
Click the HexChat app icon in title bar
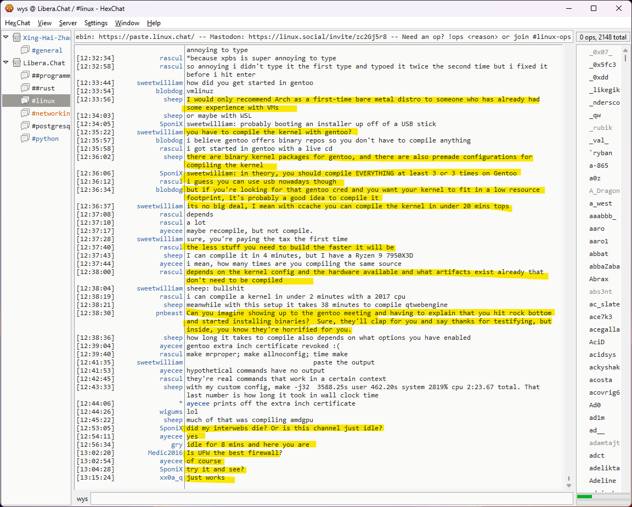pyautogui.click(x=9, y=8)
